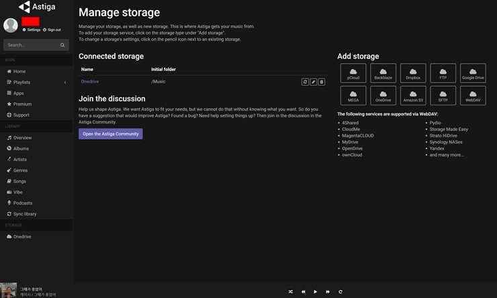Open the Onedrive connected storage link
The width and height of the screenshot is (497, 298).
point(90,81)
